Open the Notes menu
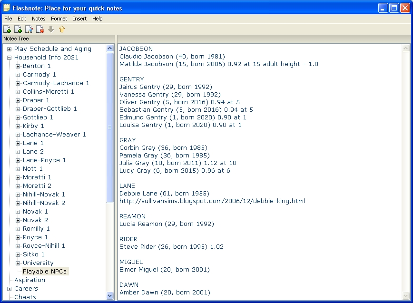Viewport: 413px width, 303px height. point(39,19)
